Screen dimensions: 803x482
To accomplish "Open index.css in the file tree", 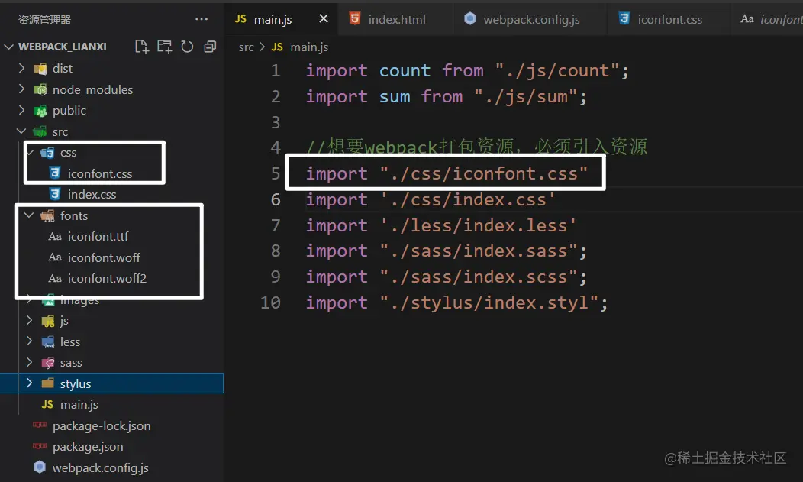I will (92, 195).
